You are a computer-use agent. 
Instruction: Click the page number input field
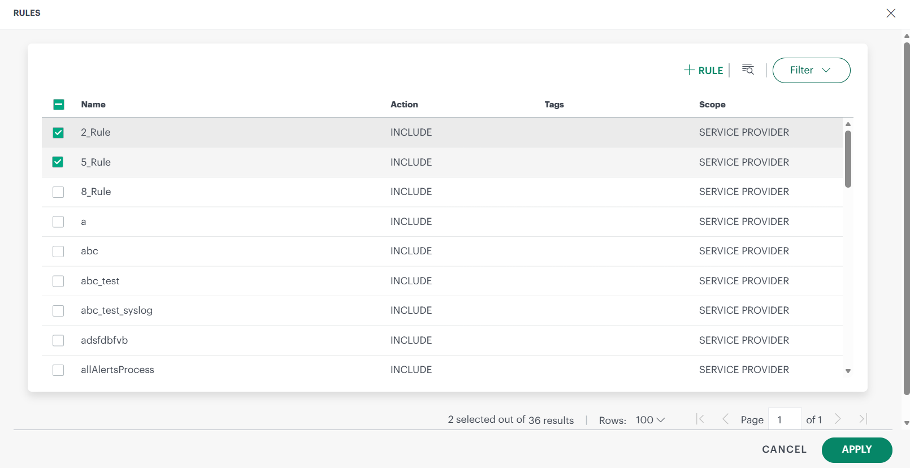point(785,419)
